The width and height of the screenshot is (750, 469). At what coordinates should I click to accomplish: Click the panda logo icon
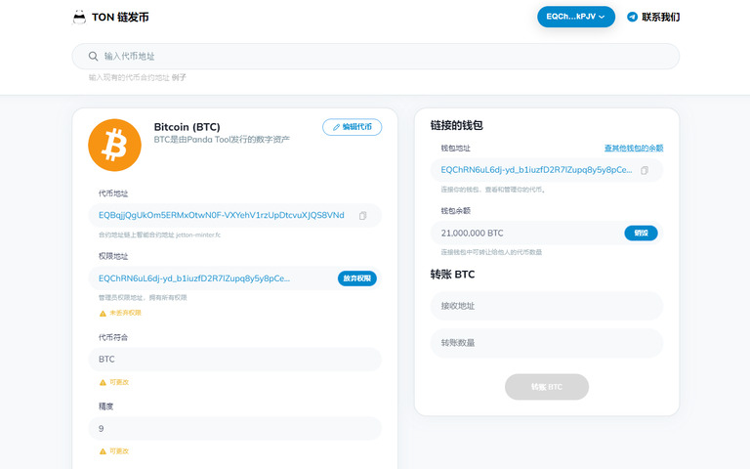(79, 18)
